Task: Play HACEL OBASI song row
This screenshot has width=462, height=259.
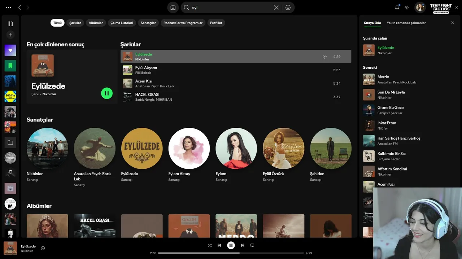Action: pos(236,97)
